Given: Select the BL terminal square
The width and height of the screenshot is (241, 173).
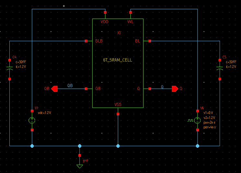Looking at the screenshot, I should [x=150, y=41].
